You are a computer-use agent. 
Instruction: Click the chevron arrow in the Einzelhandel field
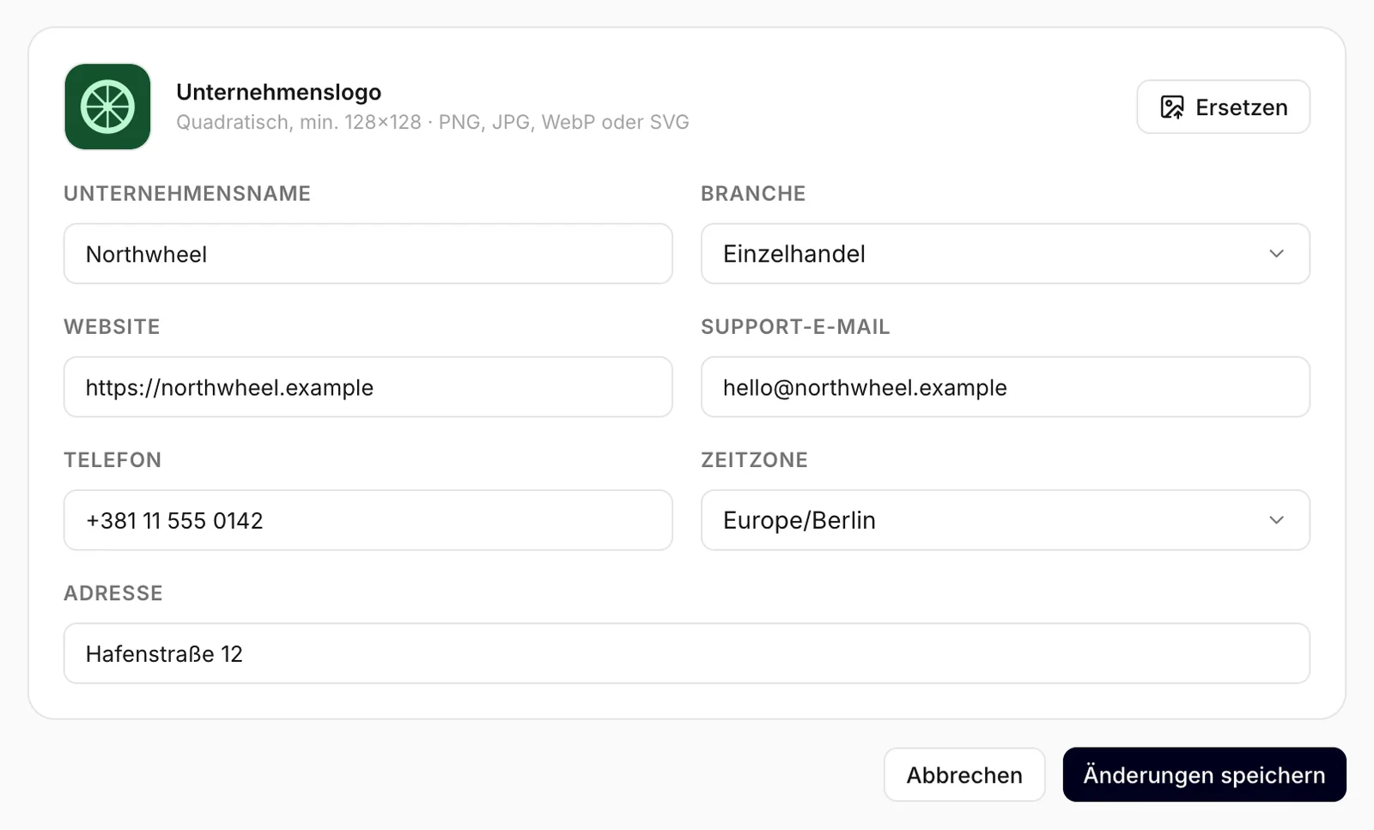[x=1276, y=254]
